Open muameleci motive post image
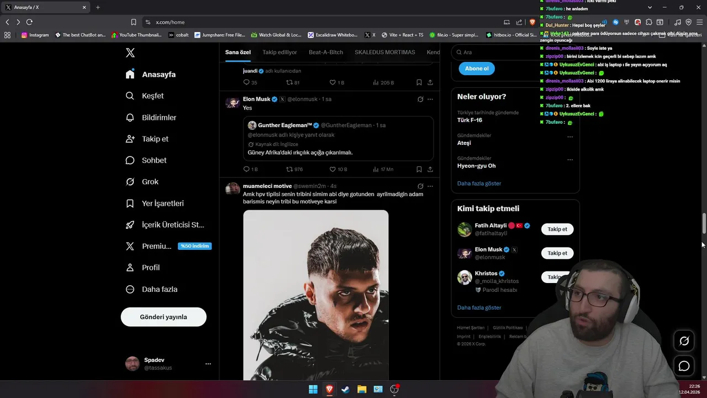 point(316,295)
